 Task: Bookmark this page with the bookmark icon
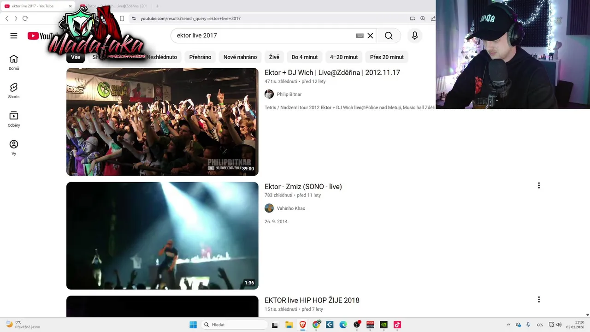tap(122, 18)
